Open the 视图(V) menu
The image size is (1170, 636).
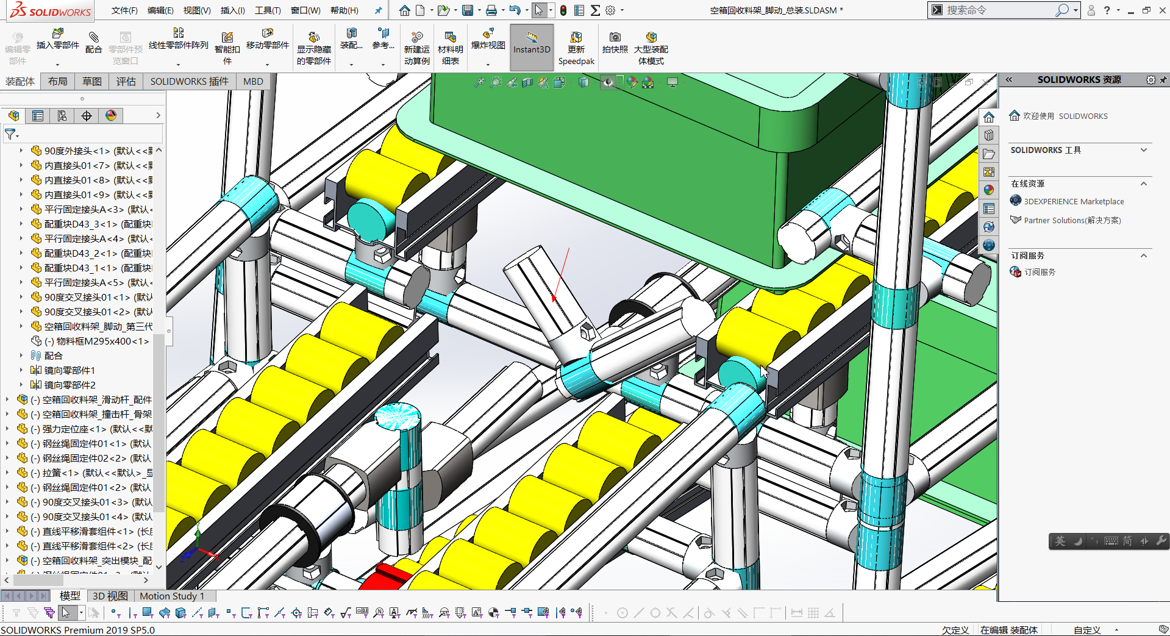pos(197,10)
